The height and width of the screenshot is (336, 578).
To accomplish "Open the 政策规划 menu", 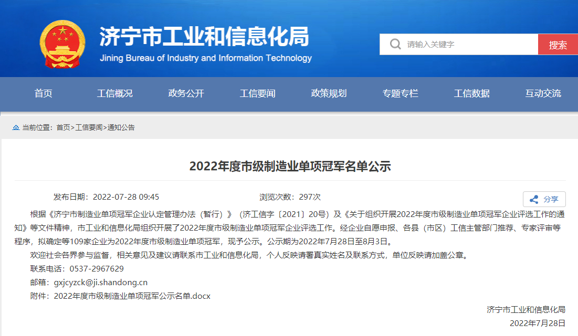I will (329, 94).
